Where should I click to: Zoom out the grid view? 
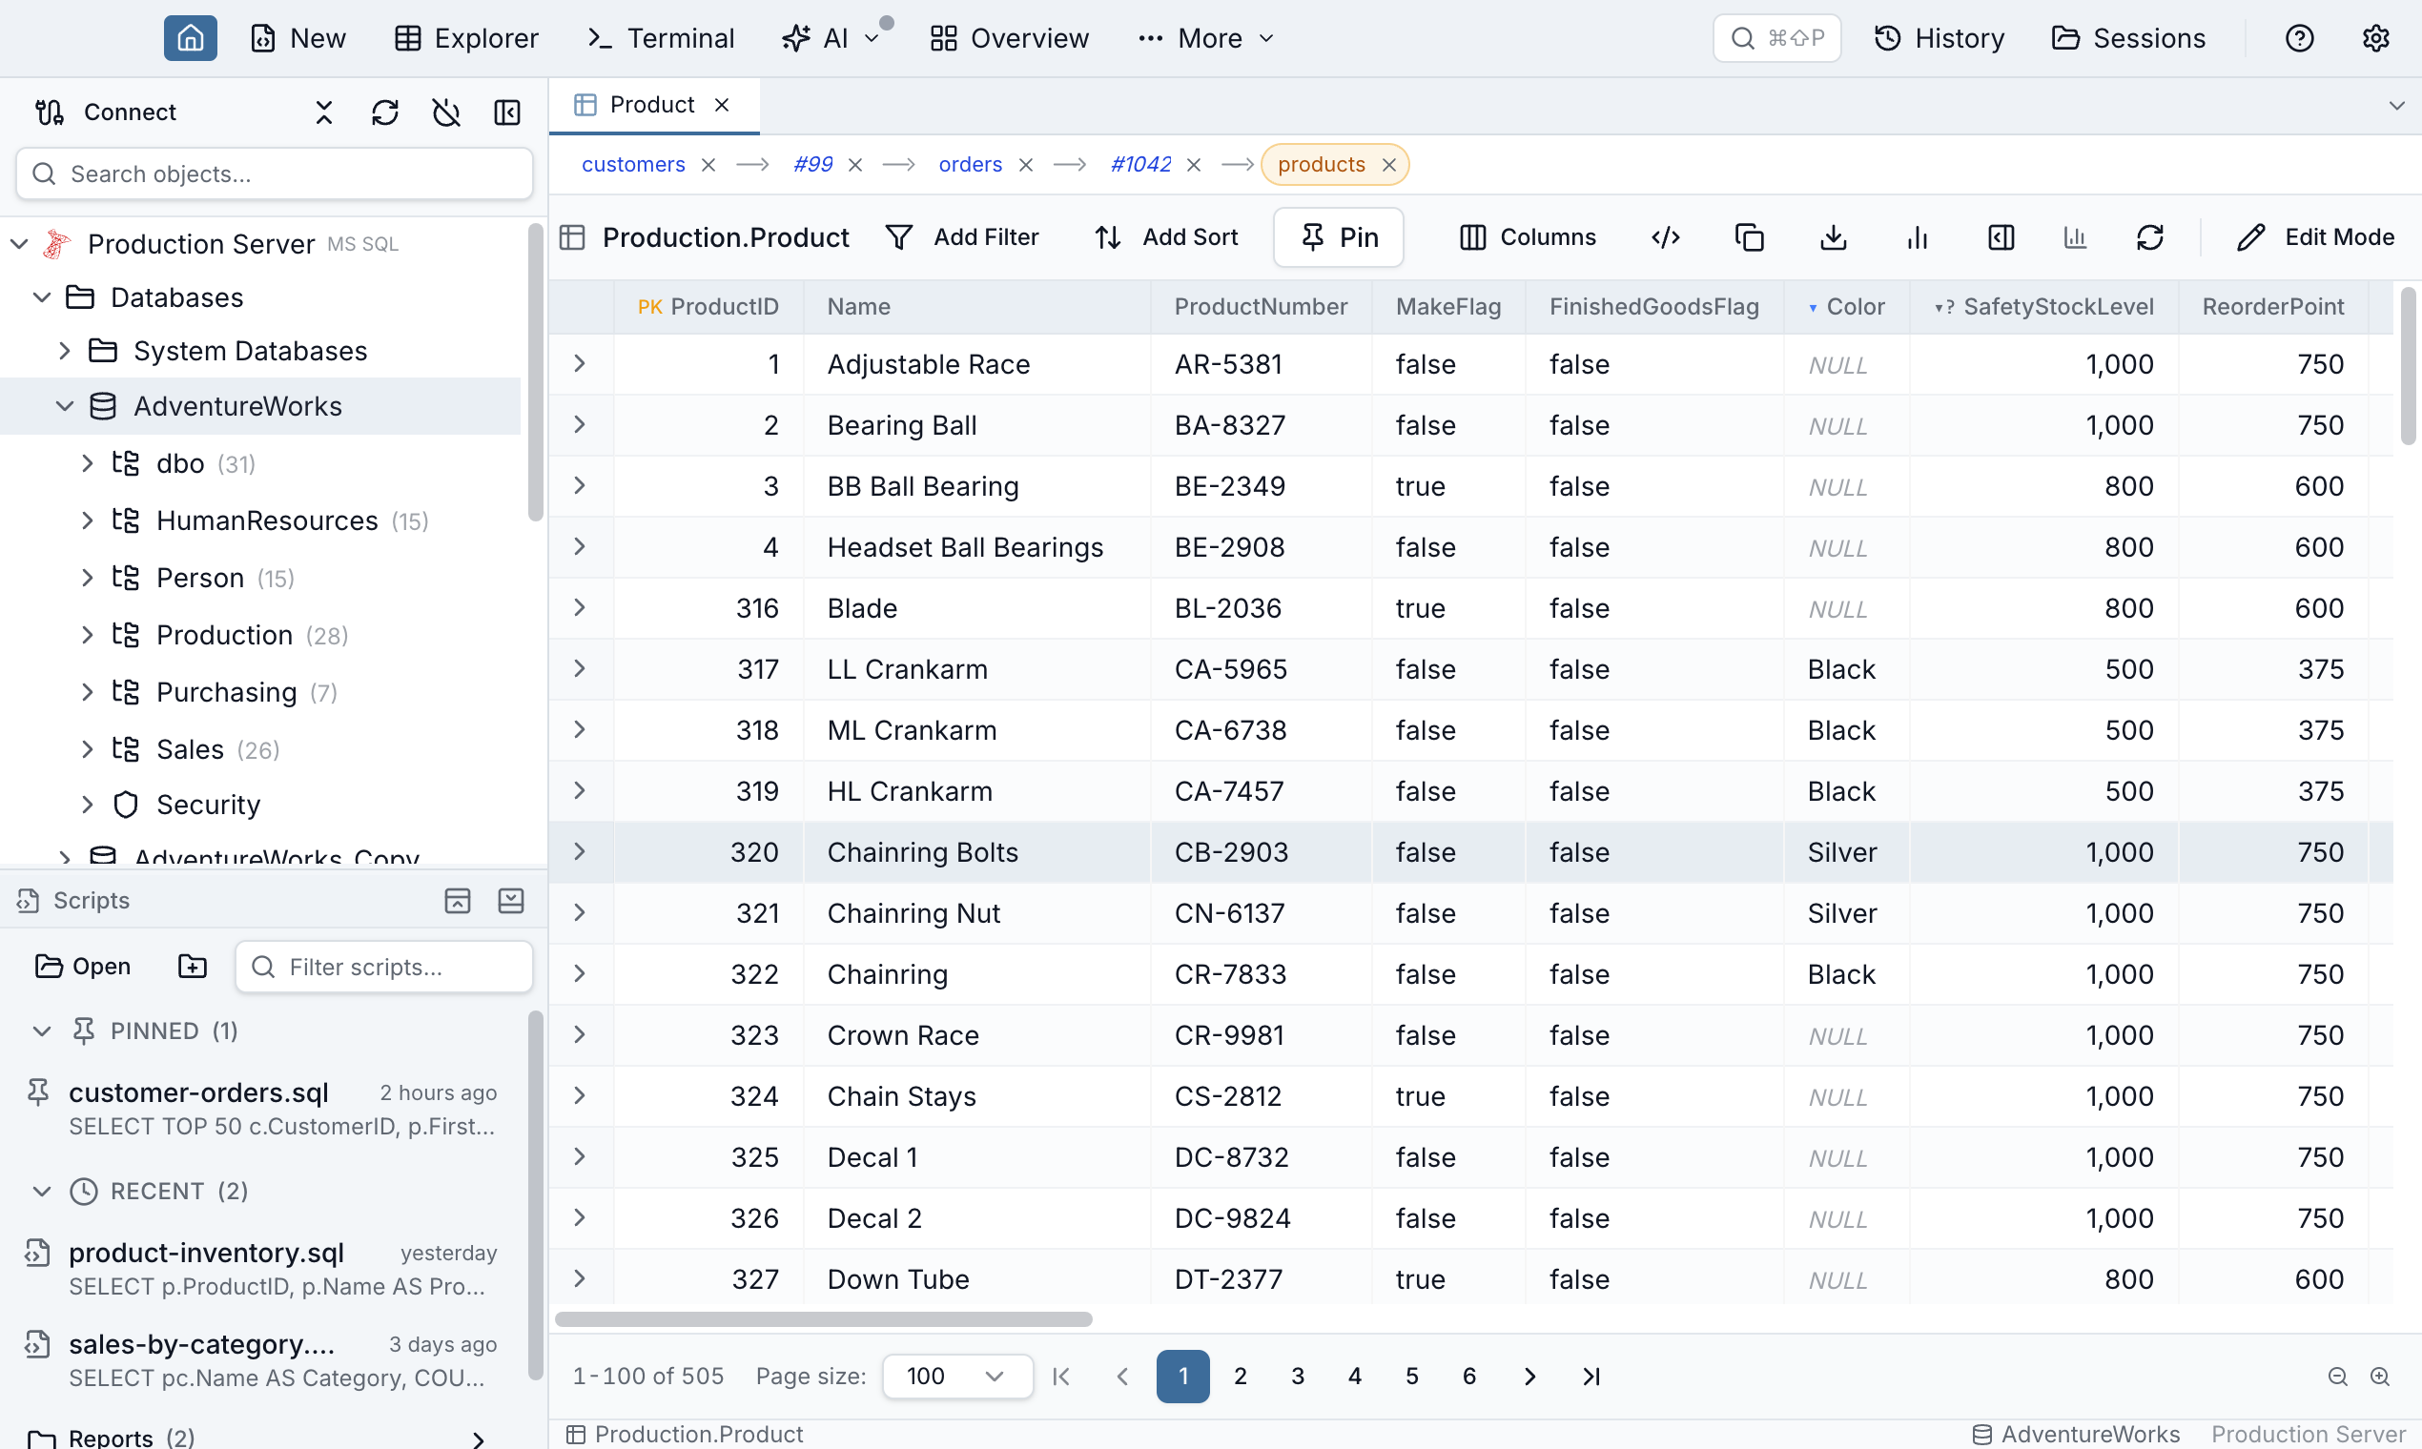[x=2337, y=1376]
